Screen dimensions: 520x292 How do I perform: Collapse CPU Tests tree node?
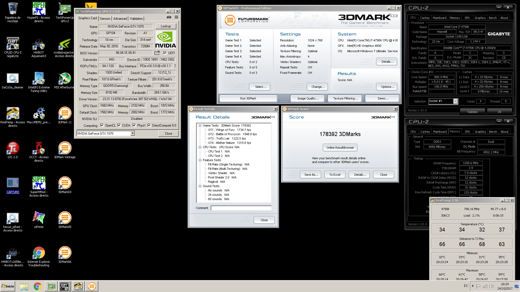[x=200, y=147]
